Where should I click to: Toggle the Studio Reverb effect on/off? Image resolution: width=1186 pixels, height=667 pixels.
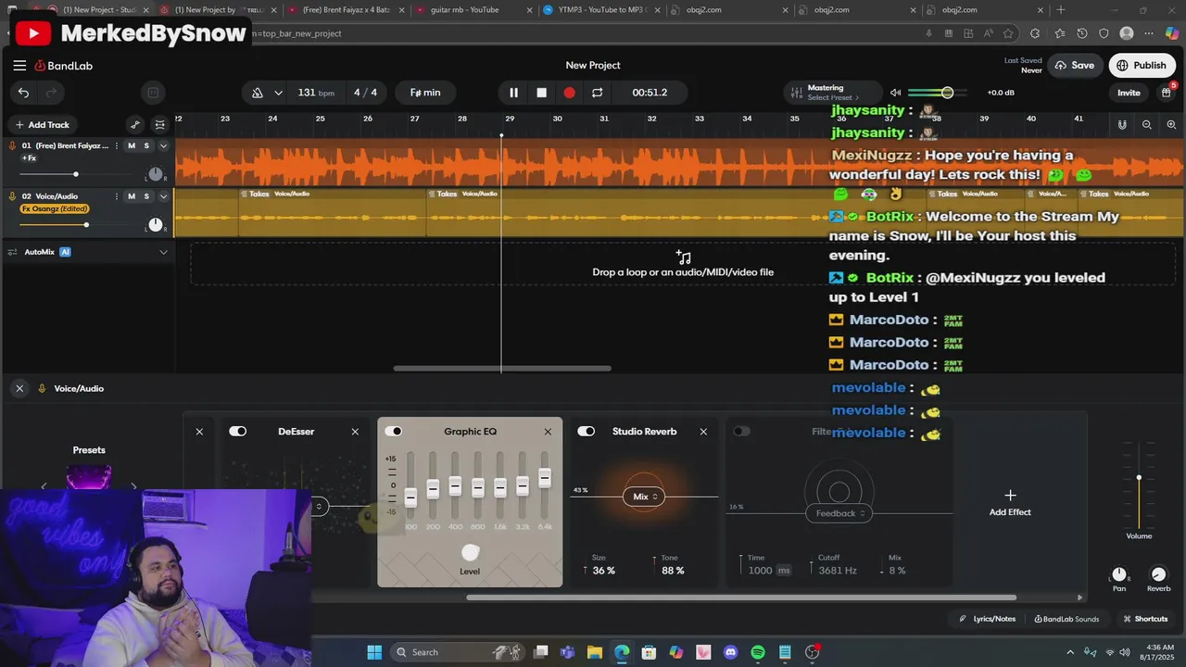tap(586, 432)
